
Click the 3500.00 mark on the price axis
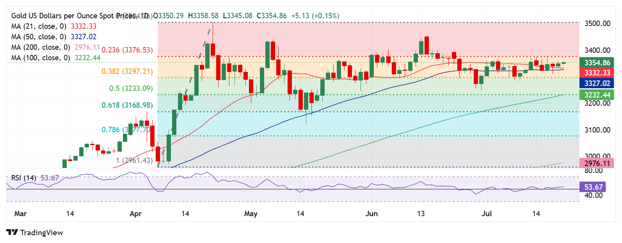[x=597, y=24]
